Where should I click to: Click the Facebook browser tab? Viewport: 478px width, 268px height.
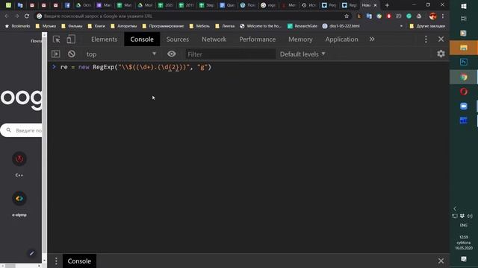tap(67, 5)
